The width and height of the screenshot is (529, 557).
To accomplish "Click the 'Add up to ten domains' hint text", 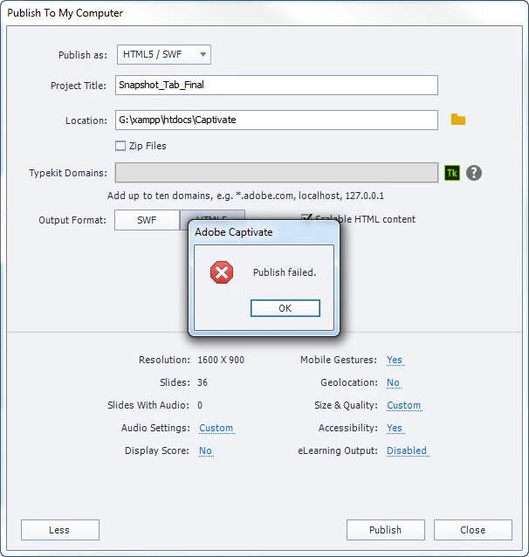I will click(245, 196).
